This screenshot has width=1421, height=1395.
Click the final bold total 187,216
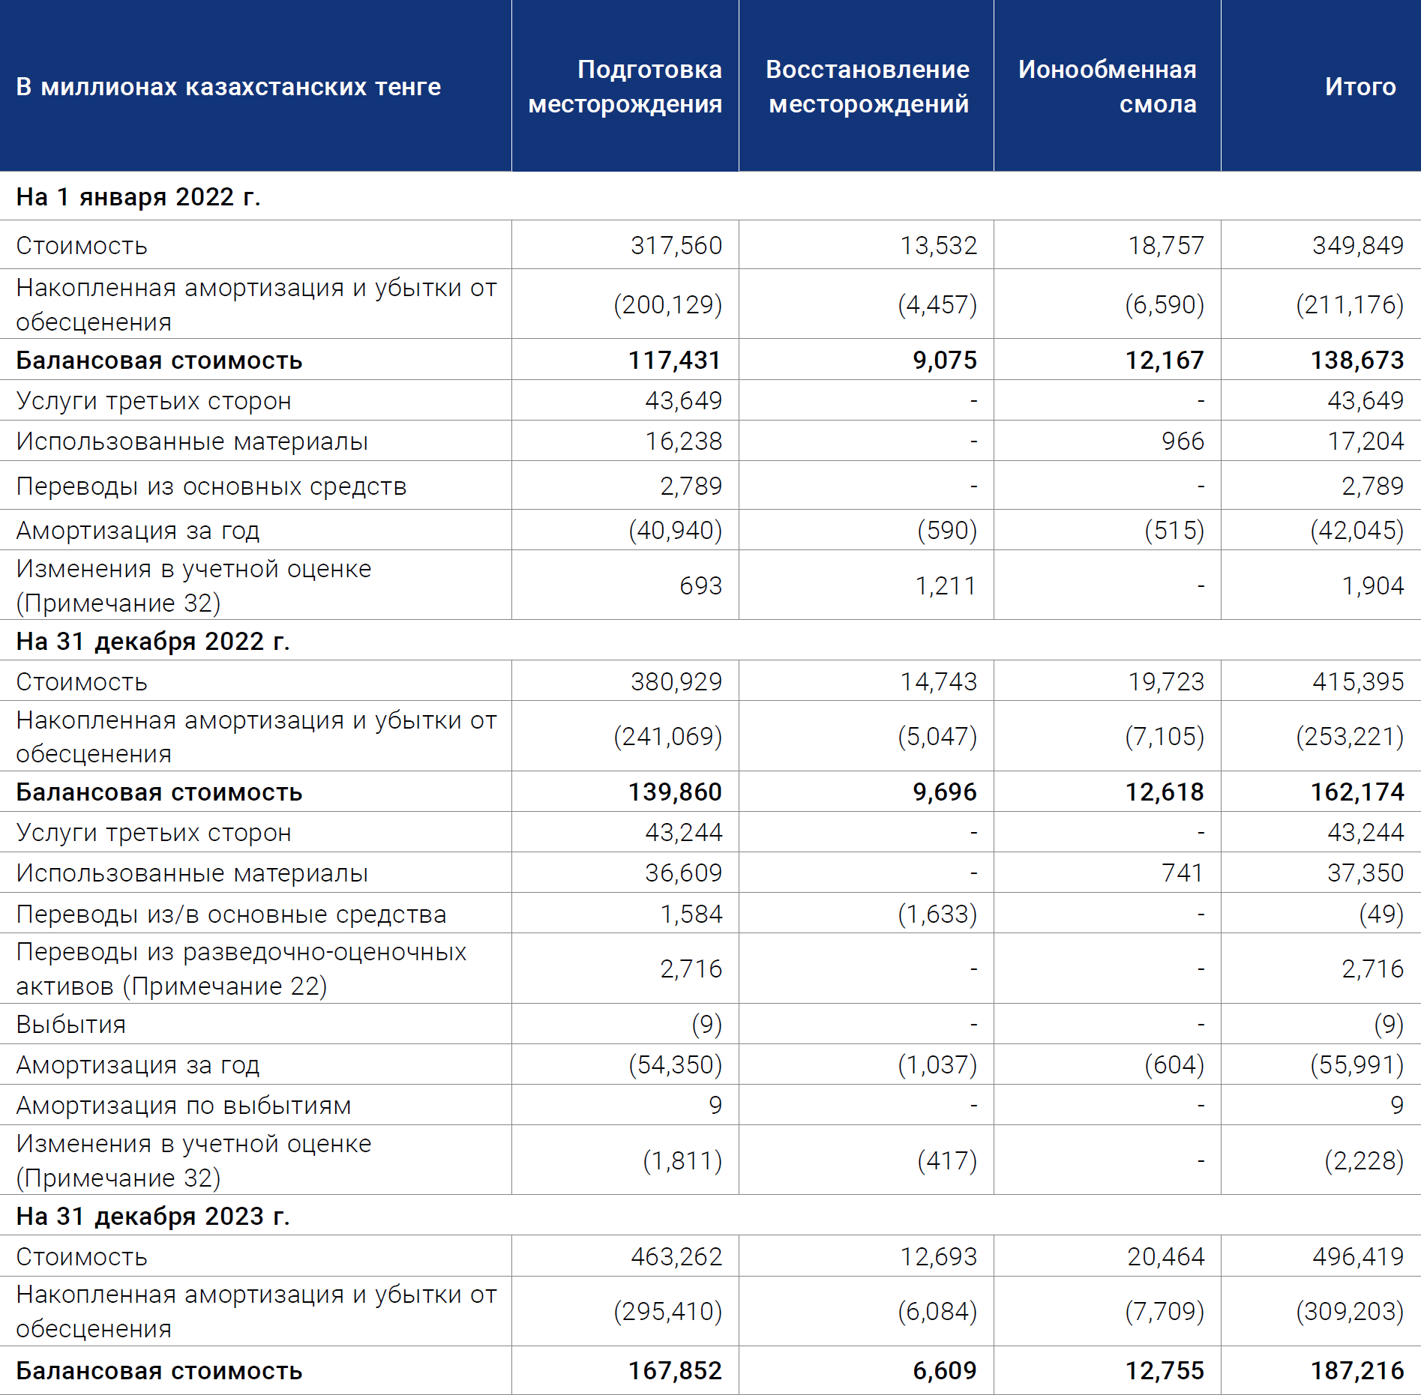(1357, 1371)
